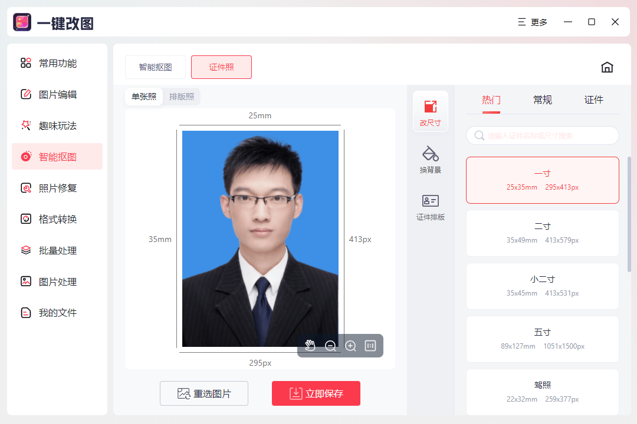Click the home icon at top right
This screenshot has height=424, width=637.
click(x=607, y=67)
